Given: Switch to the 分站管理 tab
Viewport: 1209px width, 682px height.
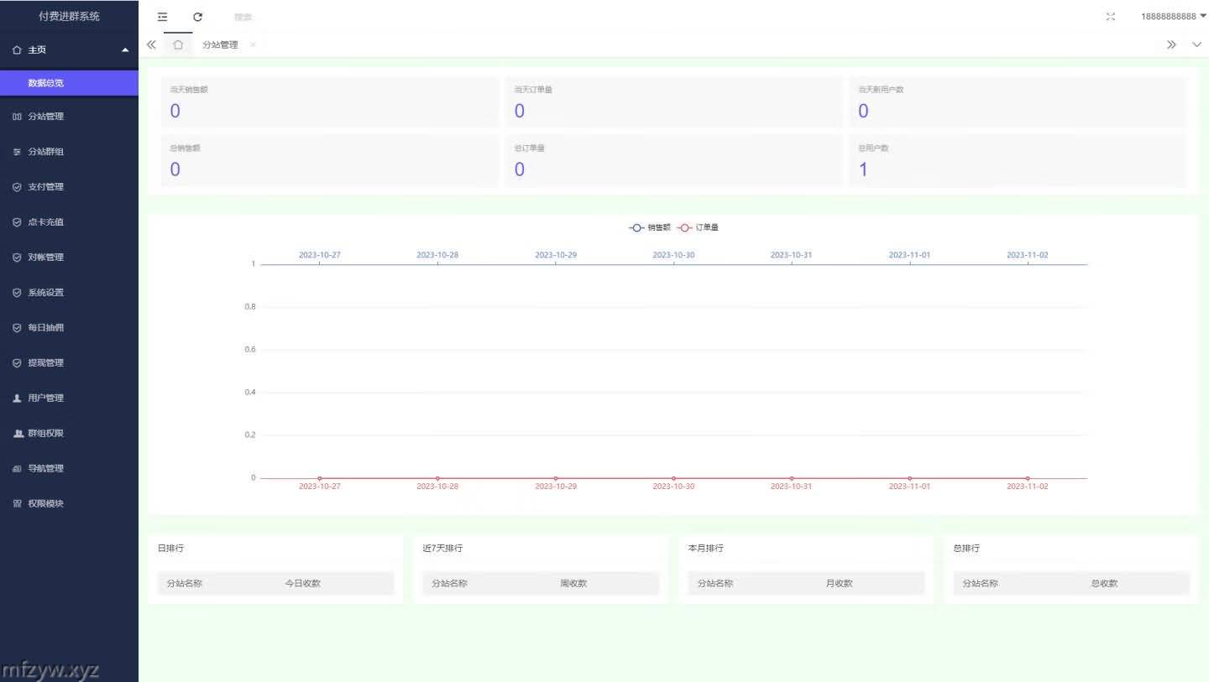Looking at the screenshot, I should [220, 45].
